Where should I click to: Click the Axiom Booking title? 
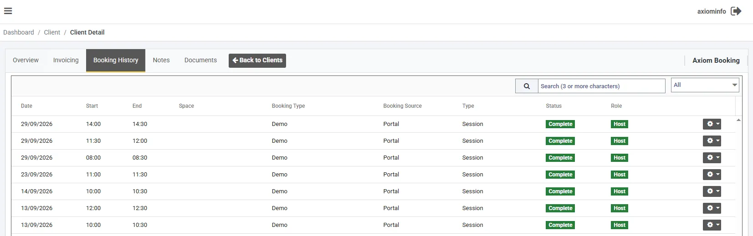tap(716, 60)
